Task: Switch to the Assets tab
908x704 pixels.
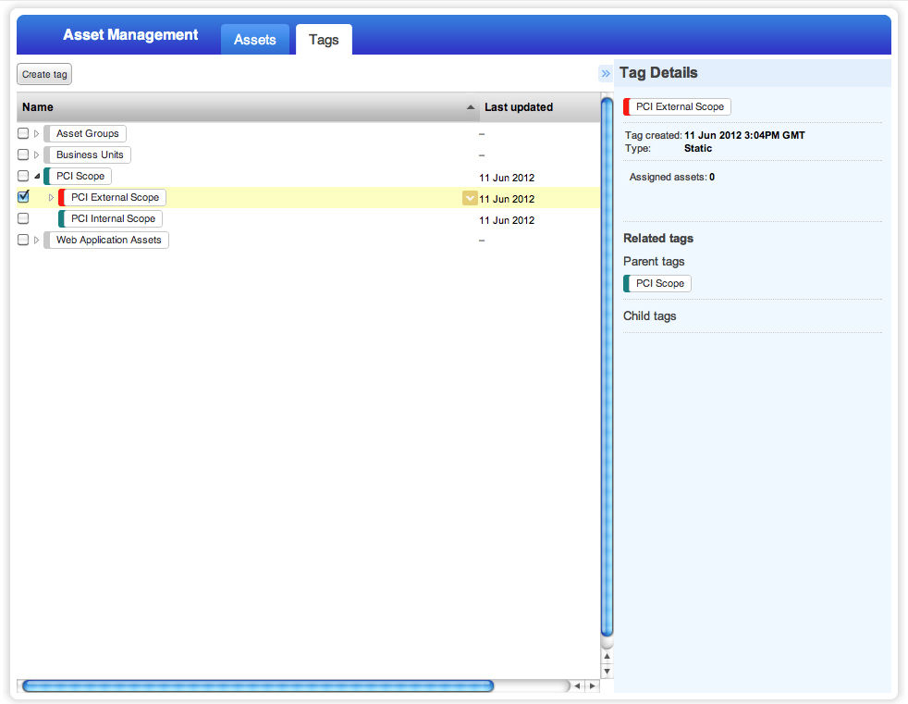Action: click(255, 40)
